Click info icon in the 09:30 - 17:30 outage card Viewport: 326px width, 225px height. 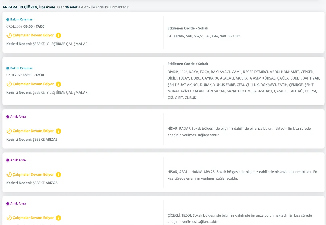58,84
